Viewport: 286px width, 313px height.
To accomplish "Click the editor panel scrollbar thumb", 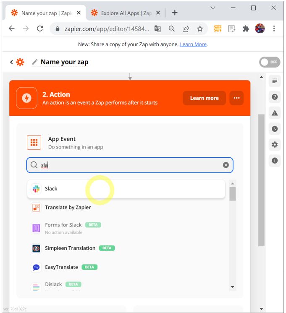I will [x=261, y=180].
